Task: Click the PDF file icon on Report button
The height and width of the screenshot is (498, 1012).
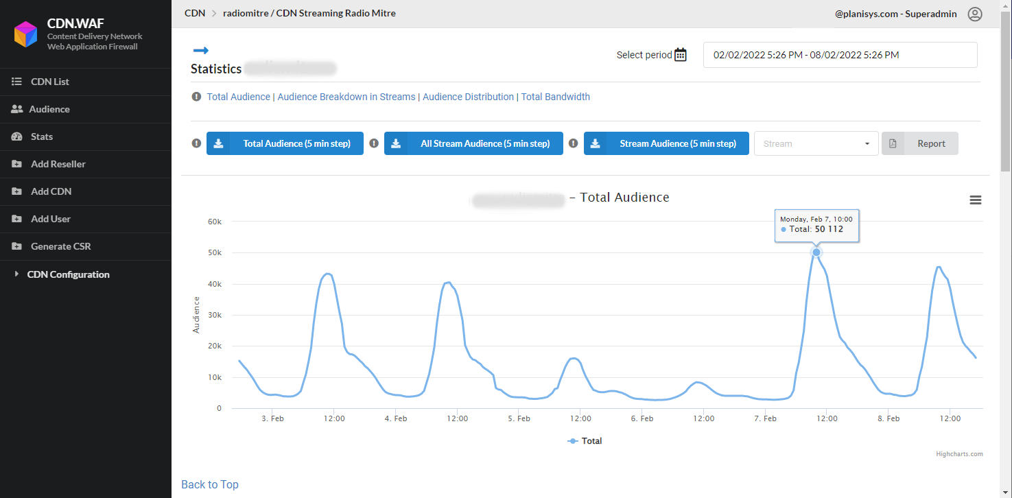Action: 893,143
